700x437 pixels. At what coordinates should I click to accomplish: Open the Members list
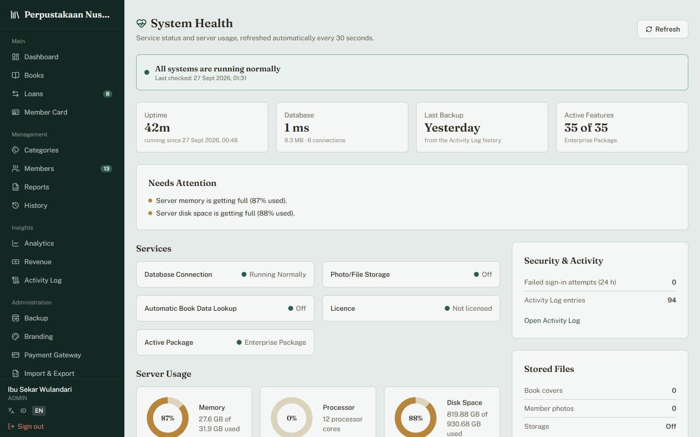pos(62,168)
